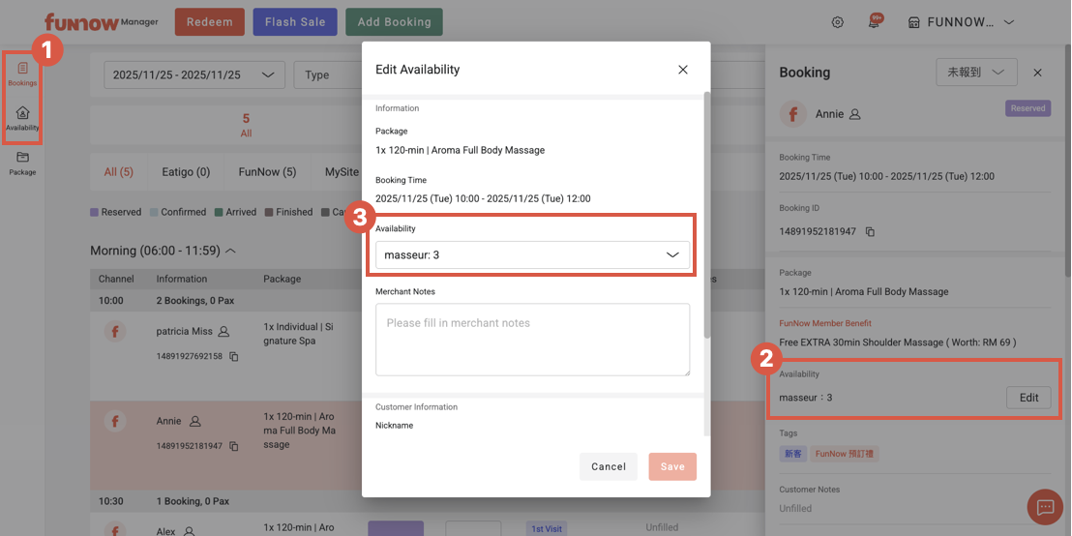Switch to the Eatigo (0) tab
1072x536 pixels.
[186, 172]
